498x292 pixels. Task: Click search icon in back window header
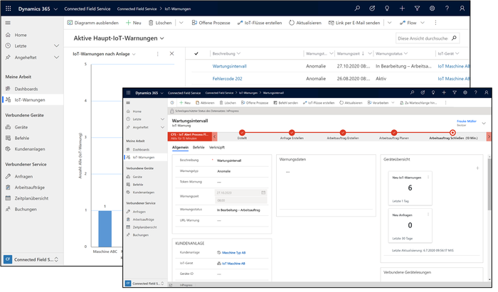(x=357, y=9)
